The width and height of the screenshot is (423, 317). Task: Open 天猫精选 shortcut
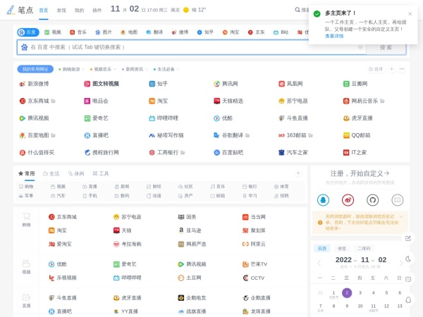coord(228,101)
